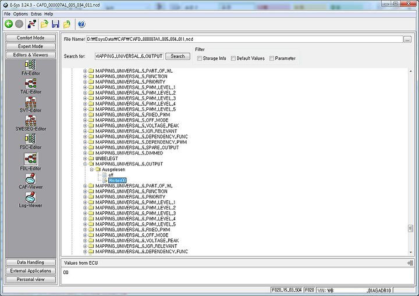Click the vertical scrollbar thumb in tree
The height and width of the screenshot is (296, 419).
click(x=410, y=228)
